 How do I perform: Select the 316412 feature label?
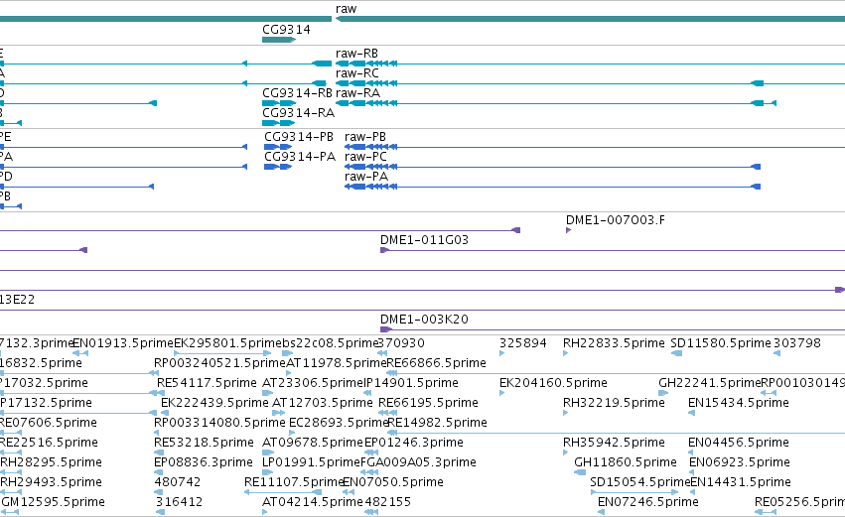tap(179, 502)
